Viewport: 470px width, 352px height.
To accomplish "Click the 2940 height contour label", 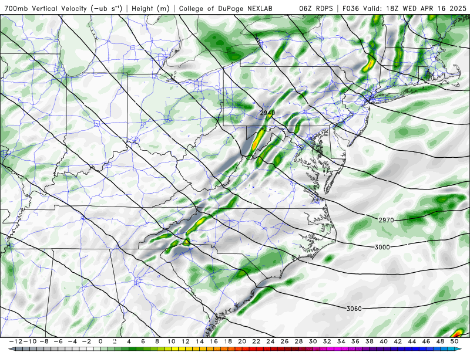I will click(267, 113).
